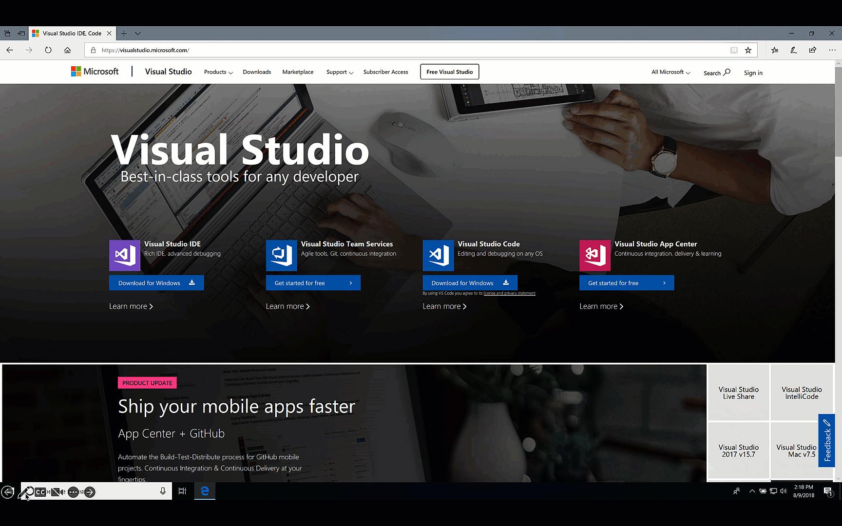This screenshot has width=842, height=526.
Task: Refresh the current page
Action: pos(48,50)
